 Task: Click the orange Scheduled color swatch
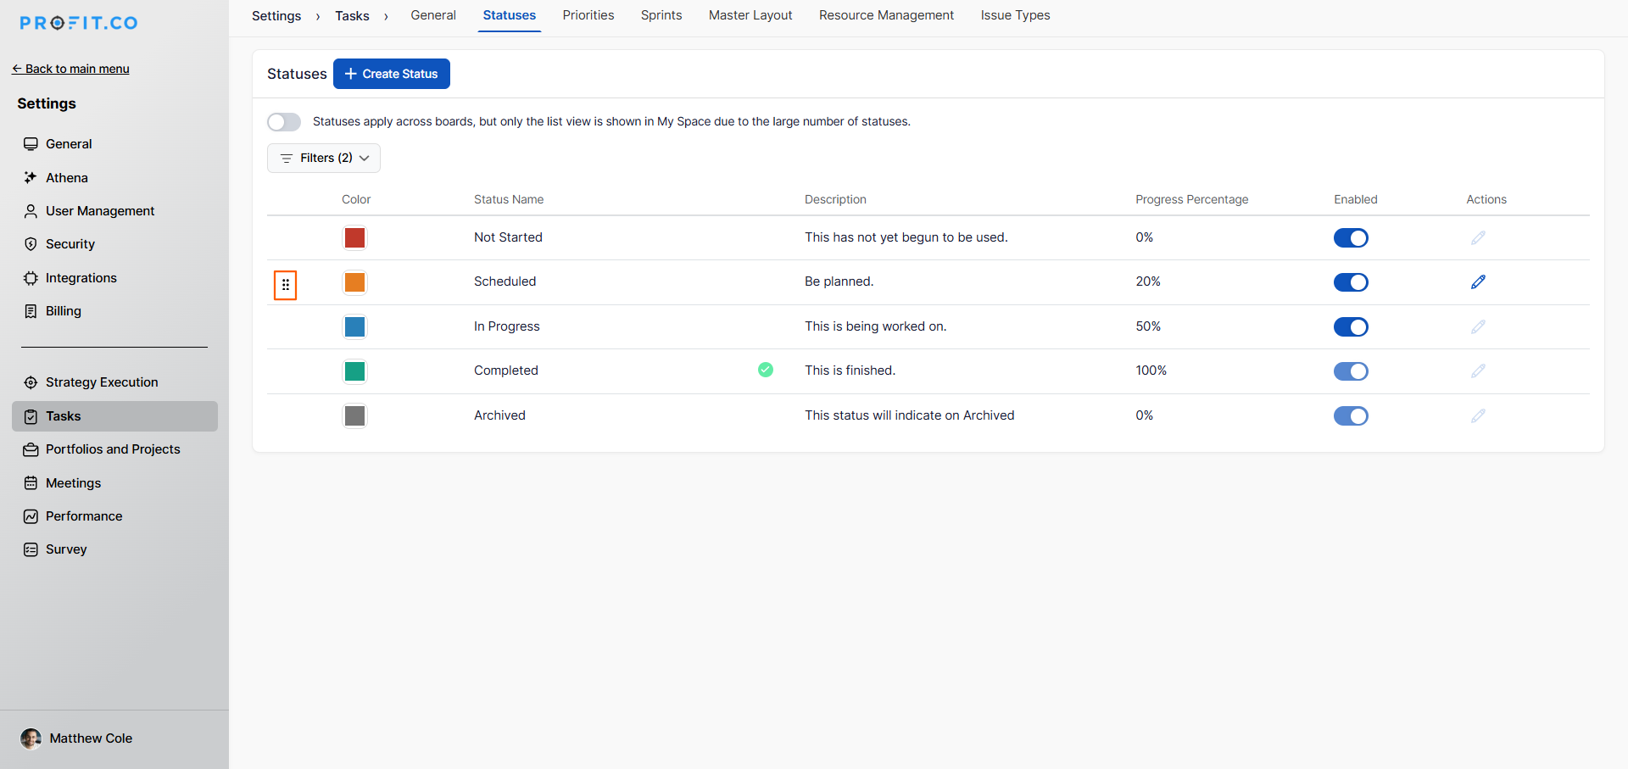coord(354,282)
